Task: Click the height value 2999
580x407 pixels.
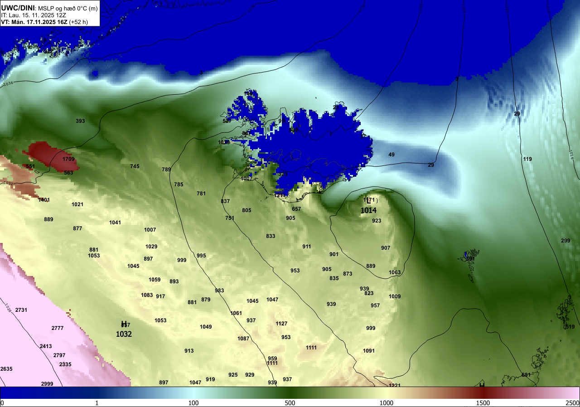Action: point(47,384)
